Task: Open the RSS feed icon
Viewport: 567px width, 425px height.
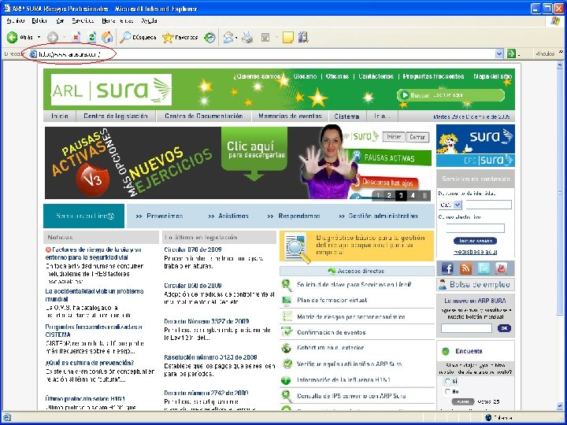Action: (465, 268)
